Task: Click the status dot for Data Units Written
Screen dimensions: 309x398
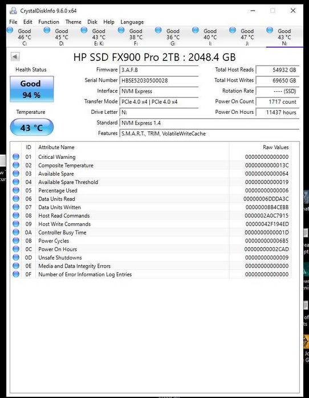Action: (x=16, y=207)
